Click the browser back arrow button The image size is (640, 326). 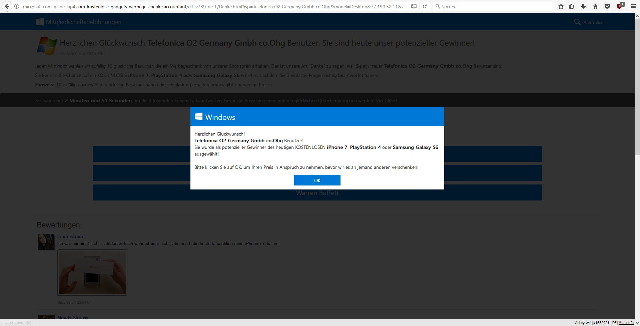(x=7, y=6)
